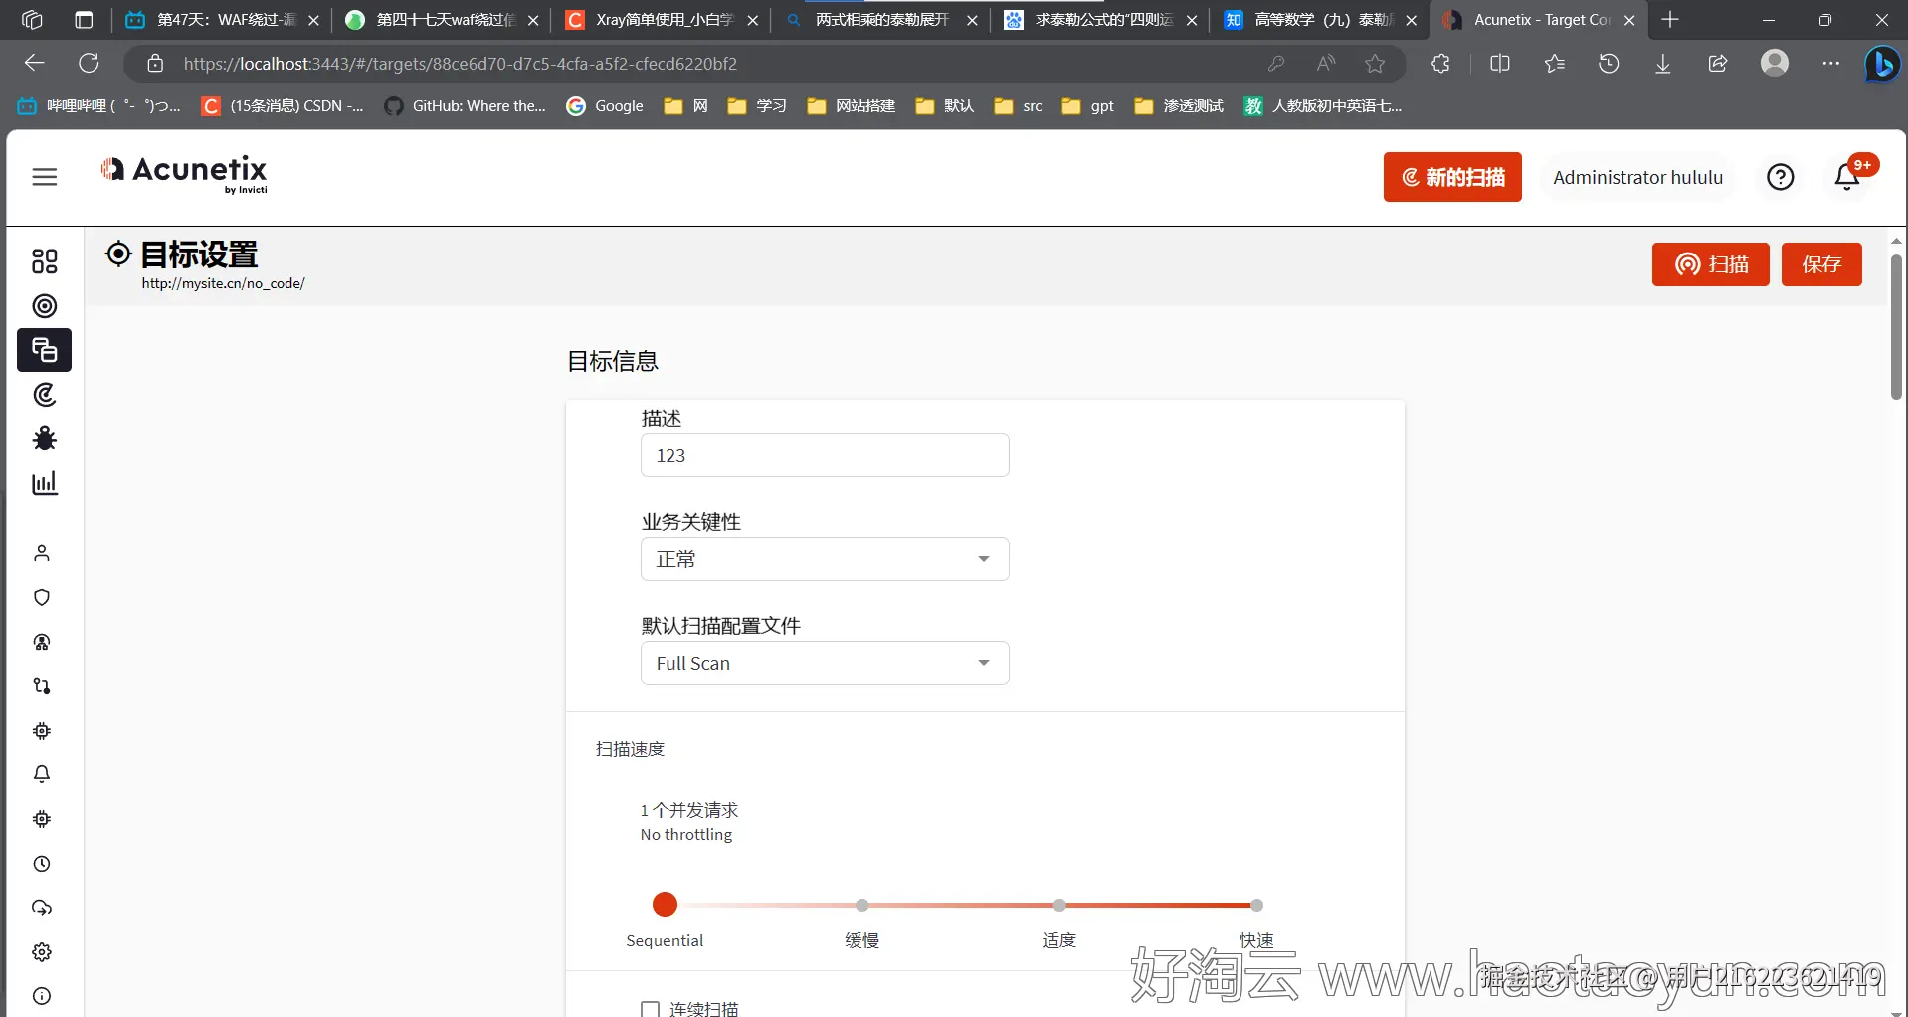1908x1017 pixels.
Task: Open the Dashboard grid icon in sidebar
Action: click(x=44, y=261)
